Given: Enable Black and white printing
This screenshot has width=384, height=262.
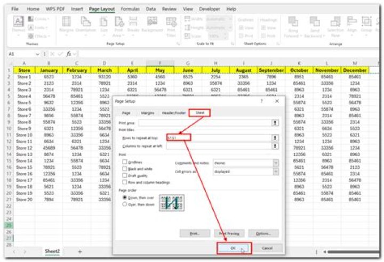Looking at the screenshot, I should (125, 169).
